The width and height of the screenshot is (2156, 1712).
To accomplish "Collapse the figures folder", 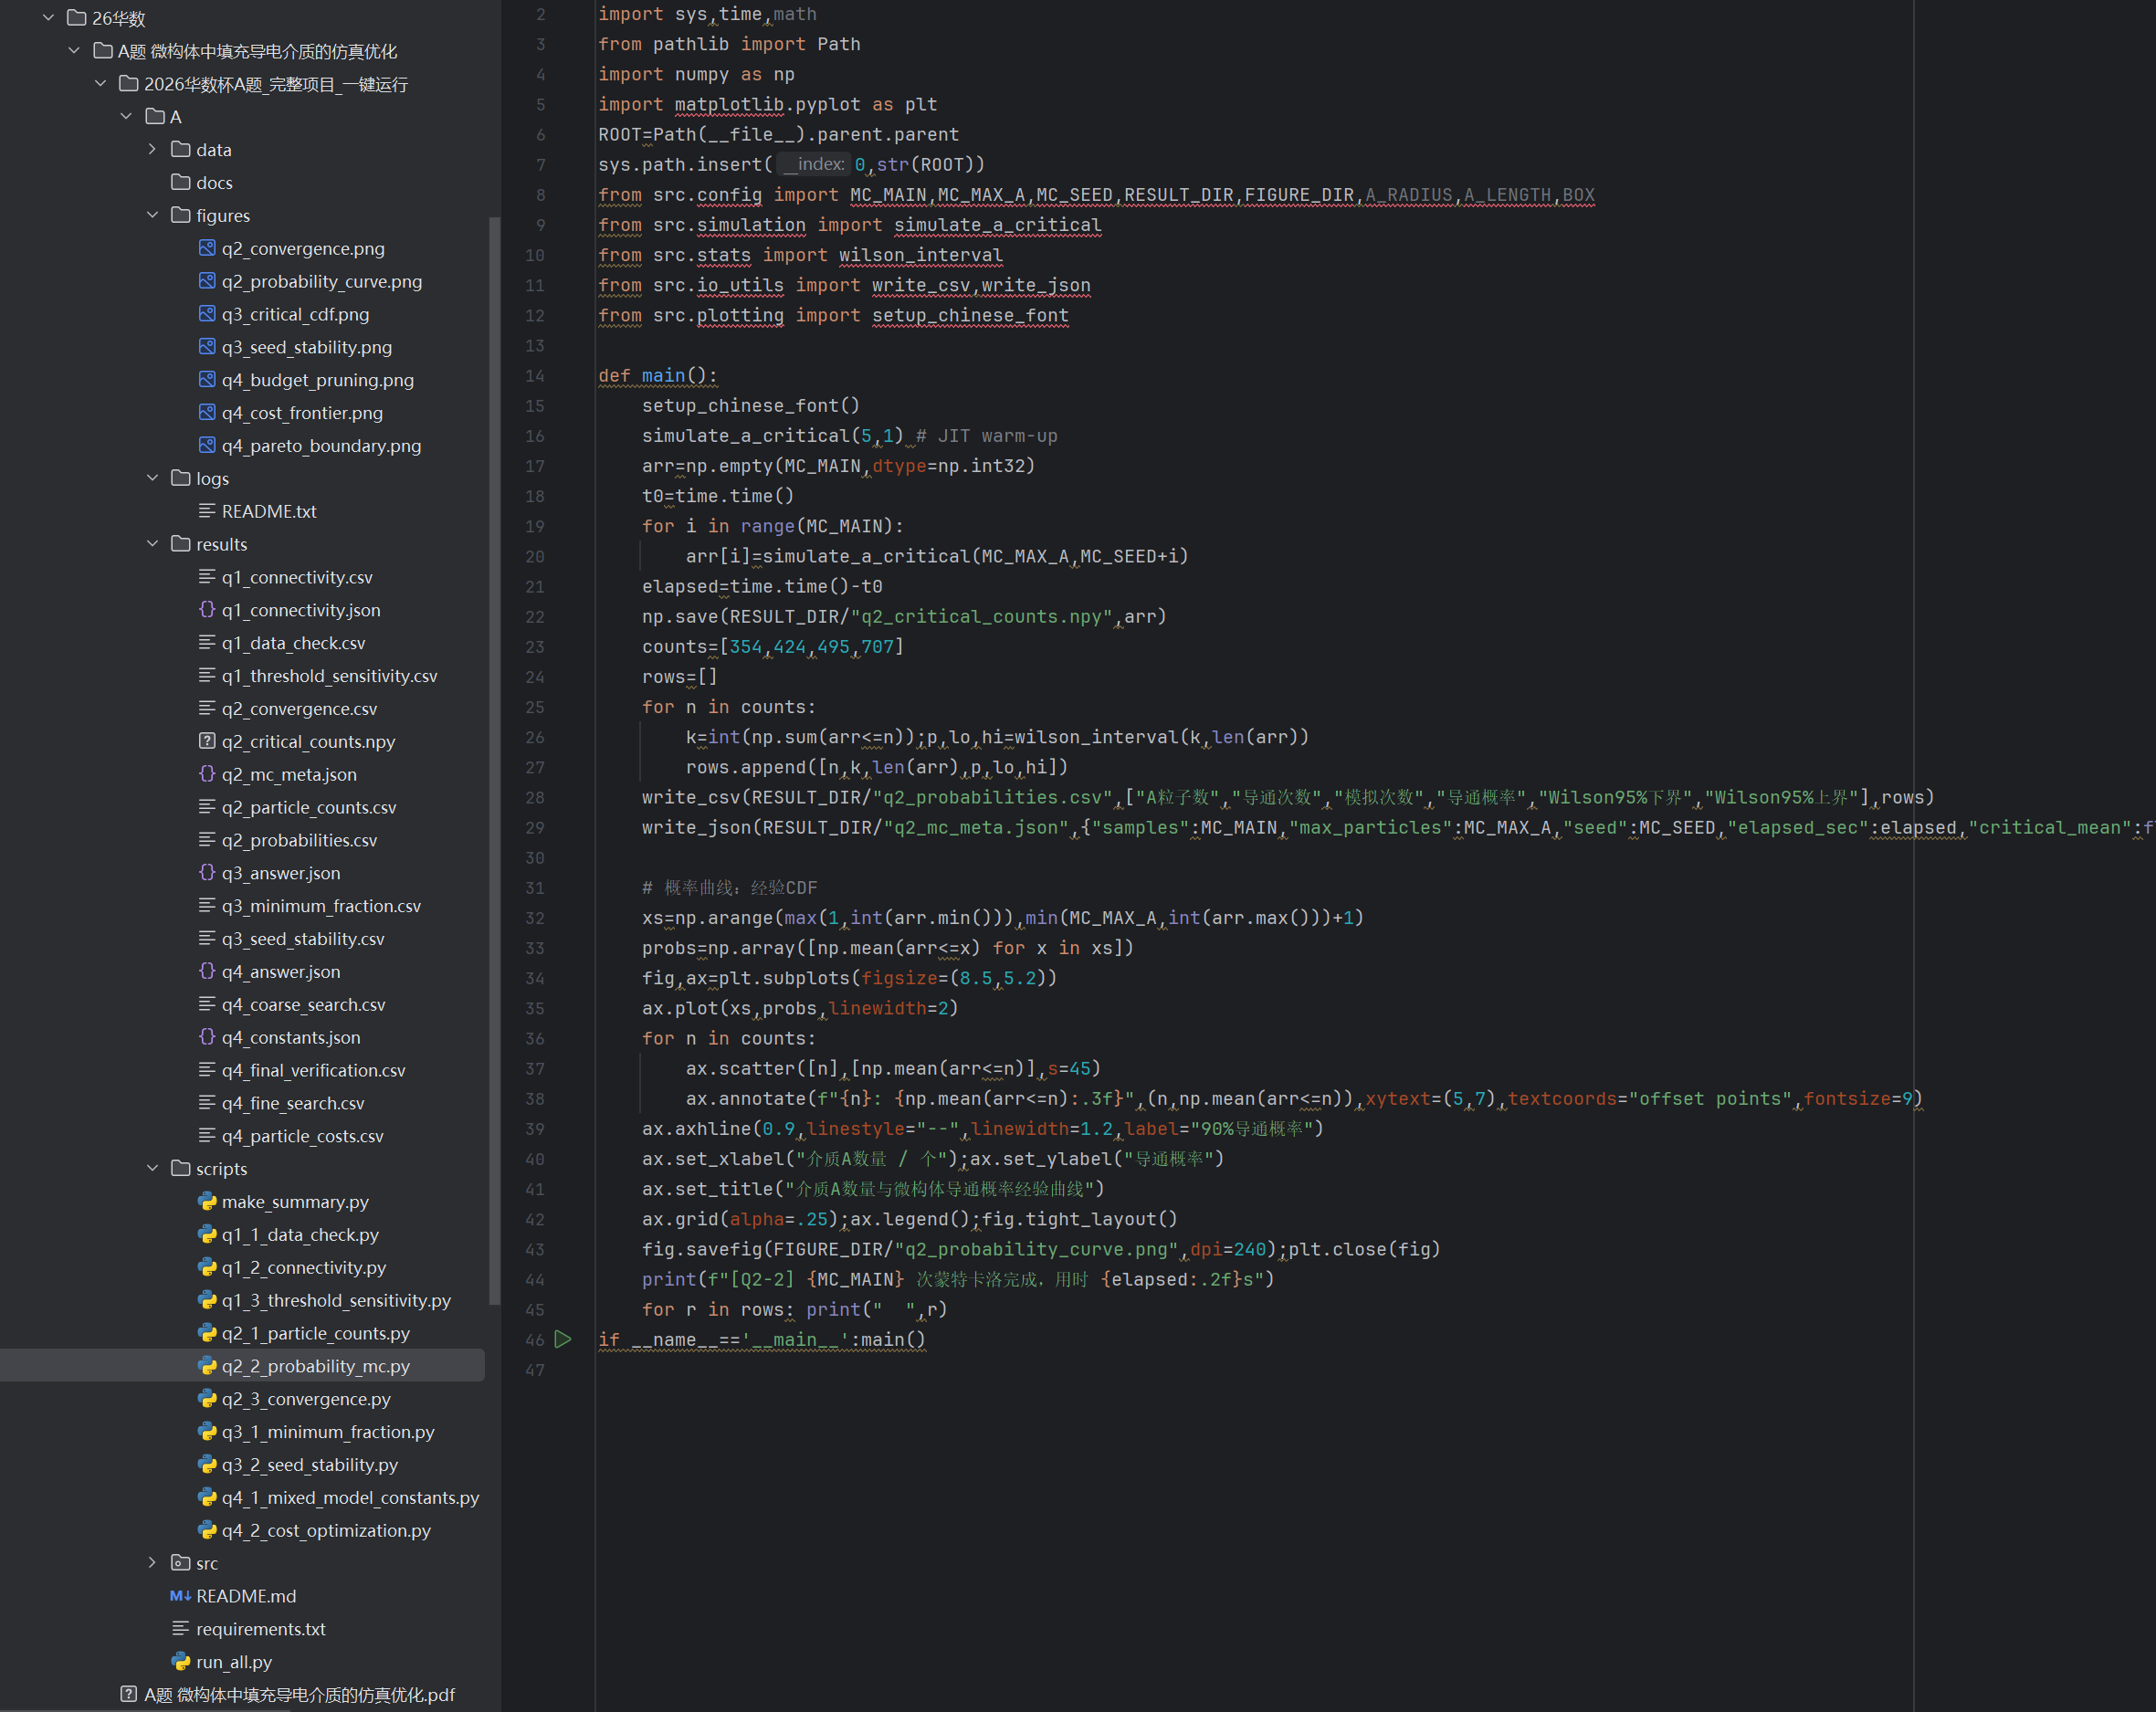I will (x=152, y=215).
